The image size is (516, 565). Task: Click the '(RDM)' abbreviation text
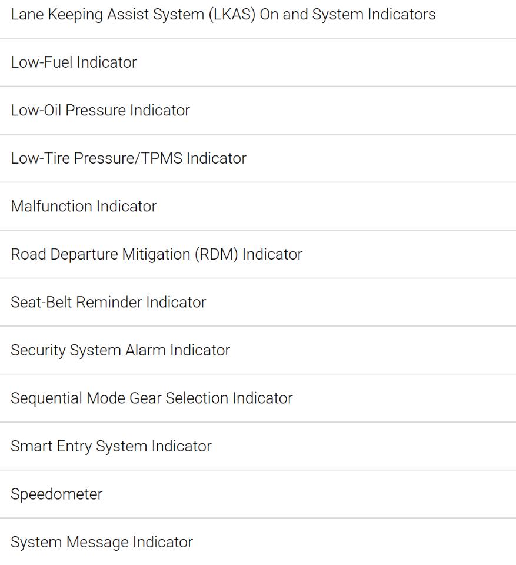click(x=216, y=254)
